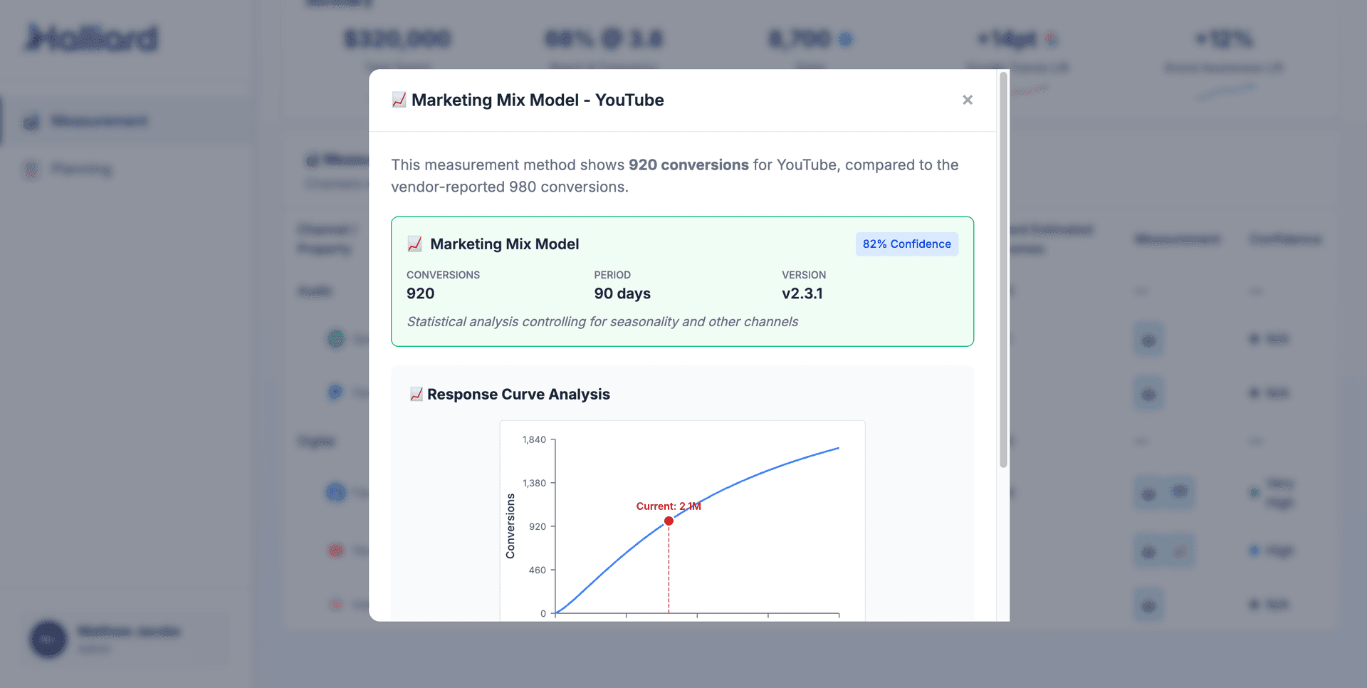Screen dimensions: 1367x688
Task: Click the modal's vertical scrollbar thumb
Action: coord(1003,271)
